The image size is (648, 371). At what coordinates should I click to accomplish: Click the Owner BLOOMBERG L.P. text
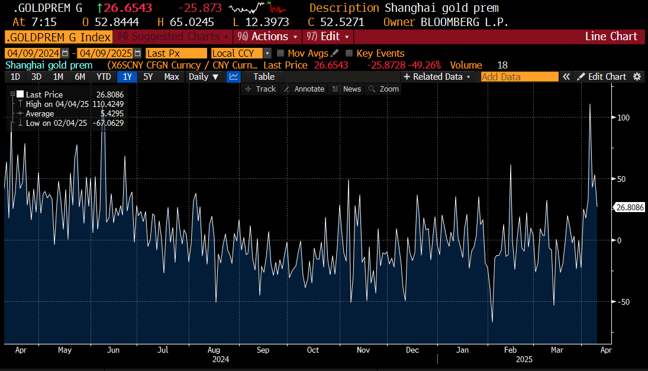pyautogui.click(x=446, y=22)
